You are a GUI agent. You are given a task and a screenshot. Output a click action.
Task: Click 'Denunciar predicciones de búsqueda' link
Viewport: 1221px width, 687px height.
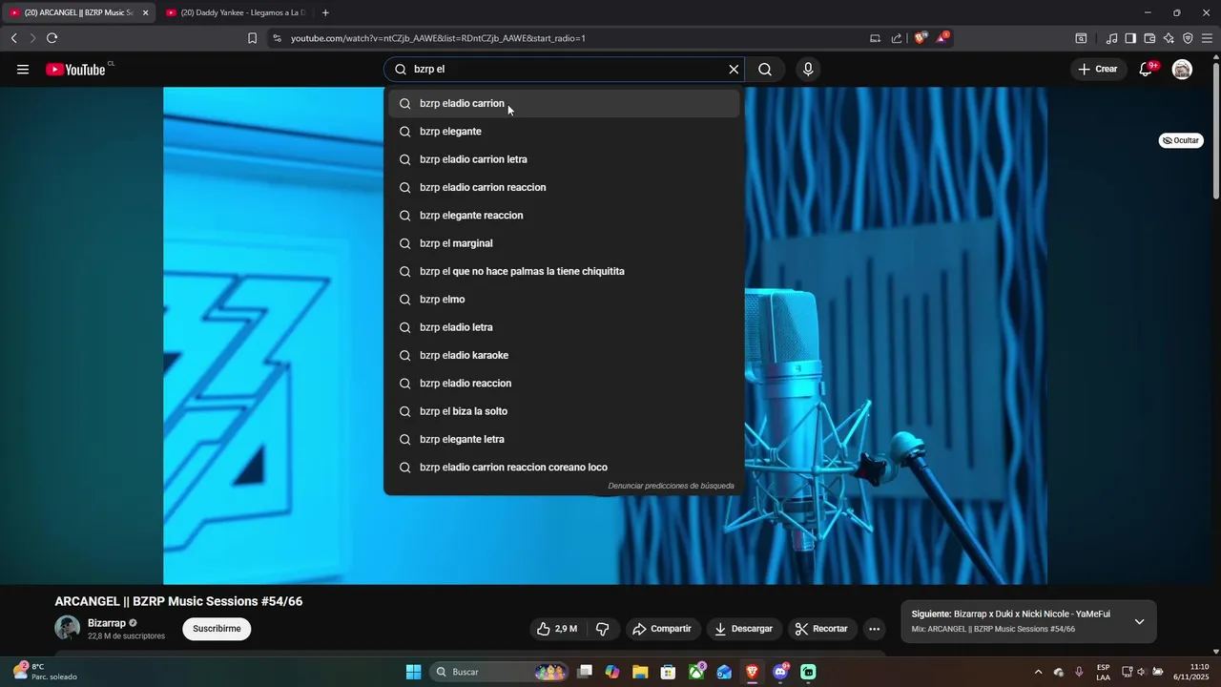[672, 486]
